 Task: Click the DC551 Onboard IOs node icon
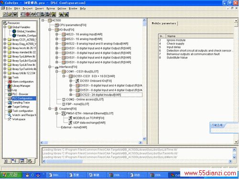click(77, 81)
